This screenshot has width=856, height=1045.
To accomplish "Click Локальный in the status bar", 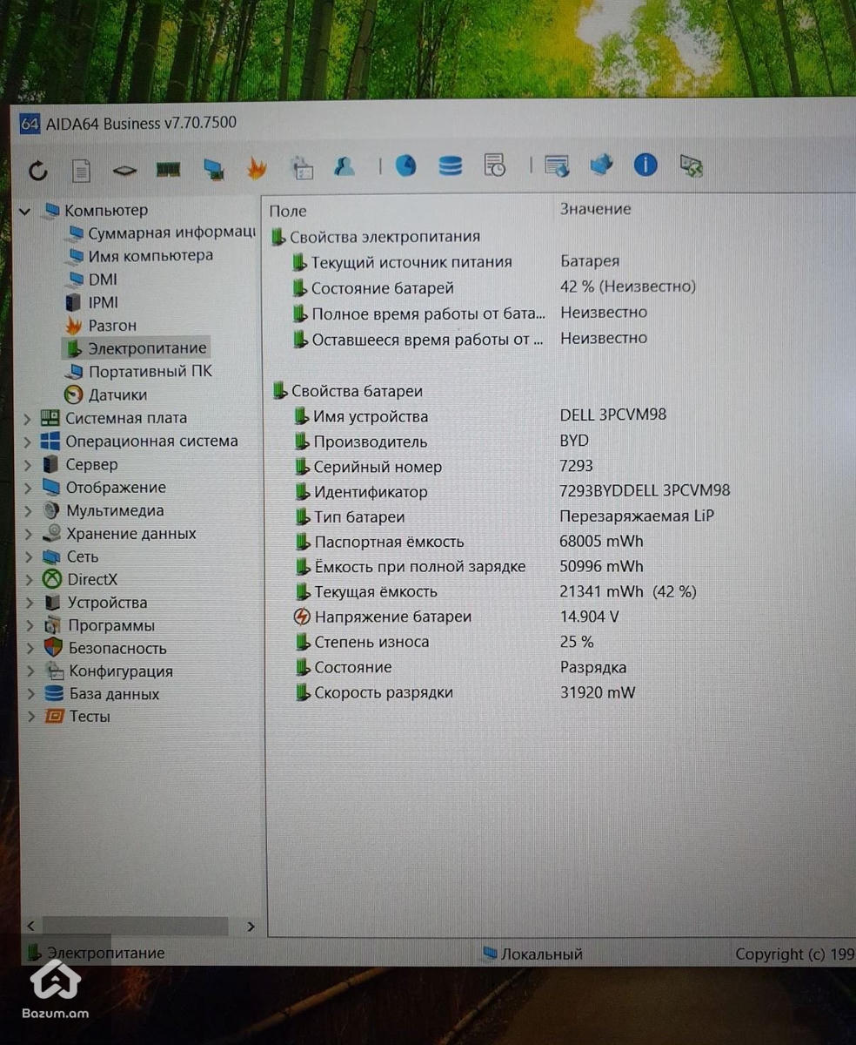I will (532, 954).
